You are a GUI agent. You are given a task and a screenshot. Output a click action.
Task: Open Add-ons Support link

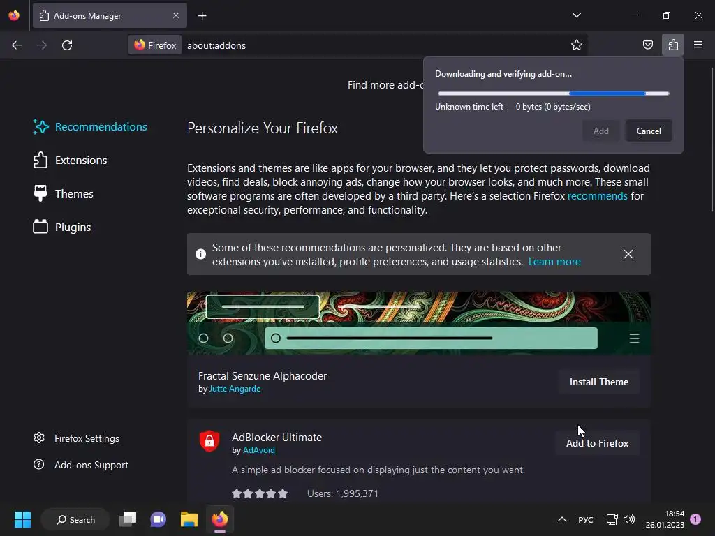click(x=81, y=465)
